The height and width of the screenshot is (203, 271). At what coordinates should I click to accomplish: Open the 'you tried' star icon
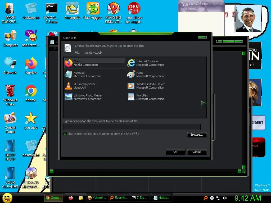(x=31, y=121)
